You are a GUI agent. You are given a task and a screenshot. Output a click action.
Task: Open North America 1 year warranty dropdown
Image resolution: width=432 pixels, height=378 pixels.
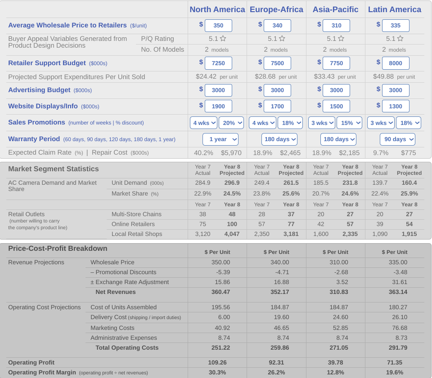[x=220, y=139]
